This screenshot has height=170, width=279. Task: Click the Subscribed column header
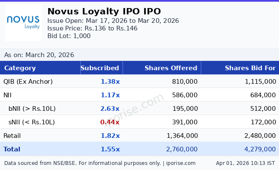pyautogui.click(x=100, y=68)
